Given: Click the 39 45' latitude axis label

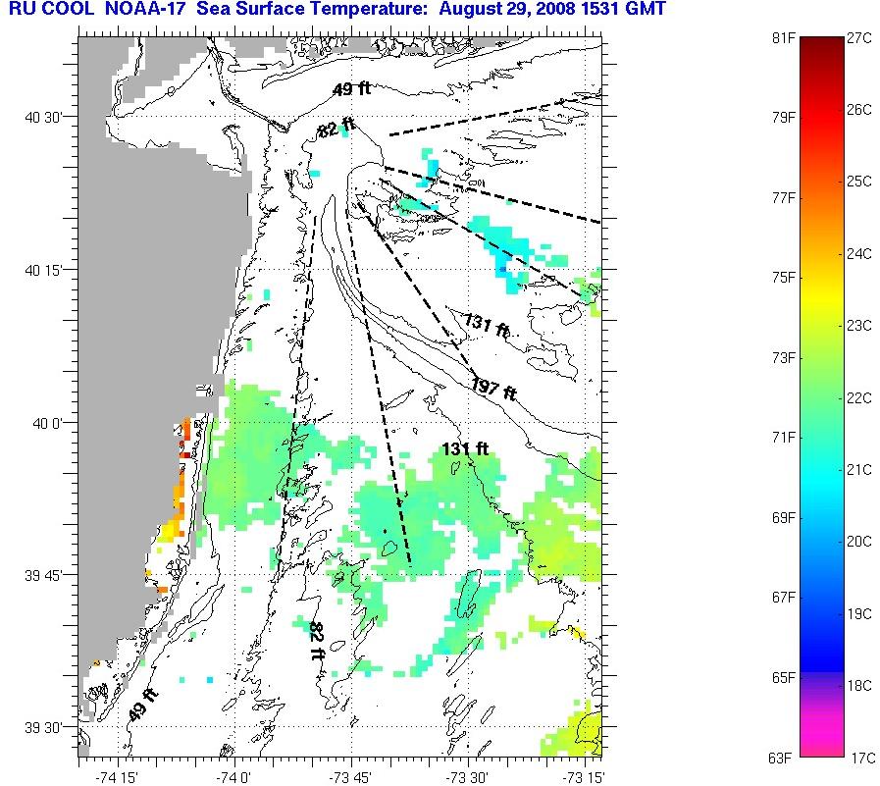Looking at the screenshot, I should [45, 576].
